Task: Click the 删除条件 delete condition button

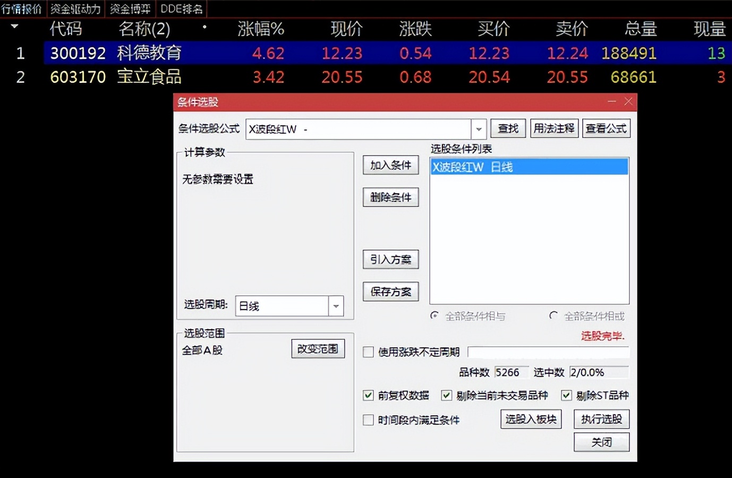Action: click(x=390, y=197)
